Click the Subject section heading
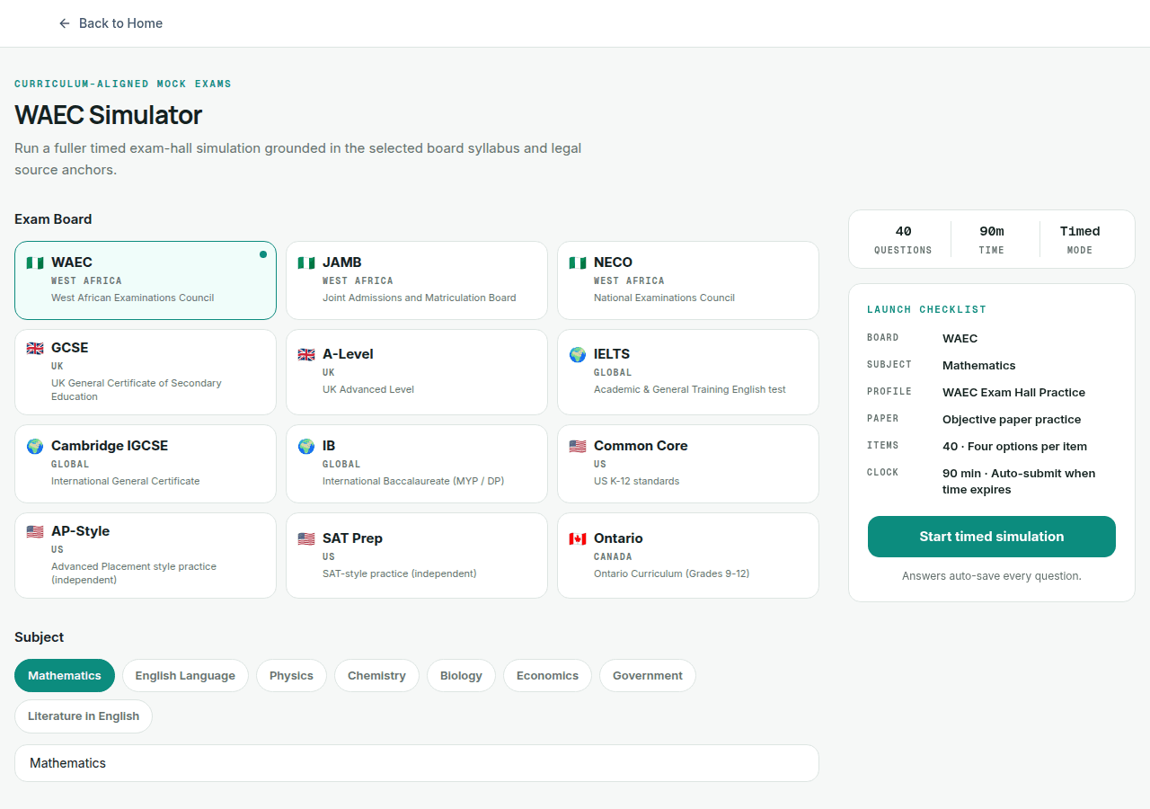The image size is (1150, 809). pyautogui.click(x=40, y=637)
